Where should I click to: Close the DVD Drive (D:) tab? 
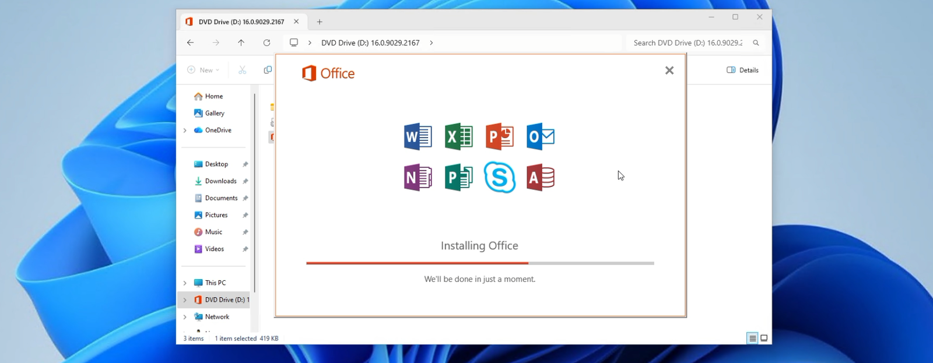point(296,22)
